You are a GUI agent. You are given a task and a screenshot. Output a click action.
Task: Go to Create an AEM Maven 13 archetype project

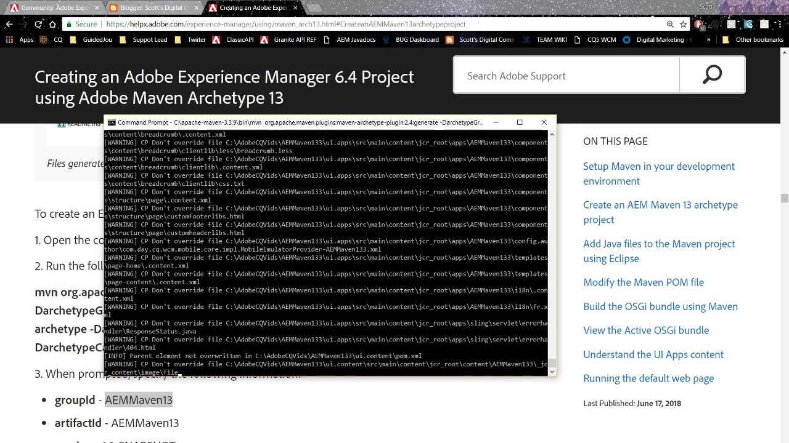coord(660,212)
